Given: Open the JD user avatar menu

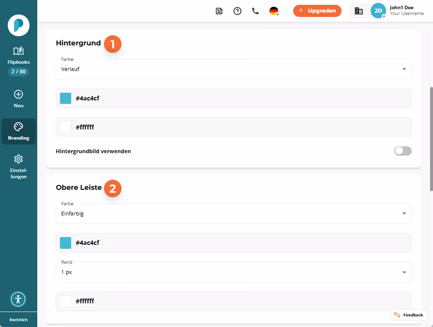Looking at the screenshot, I should (378, 11).
